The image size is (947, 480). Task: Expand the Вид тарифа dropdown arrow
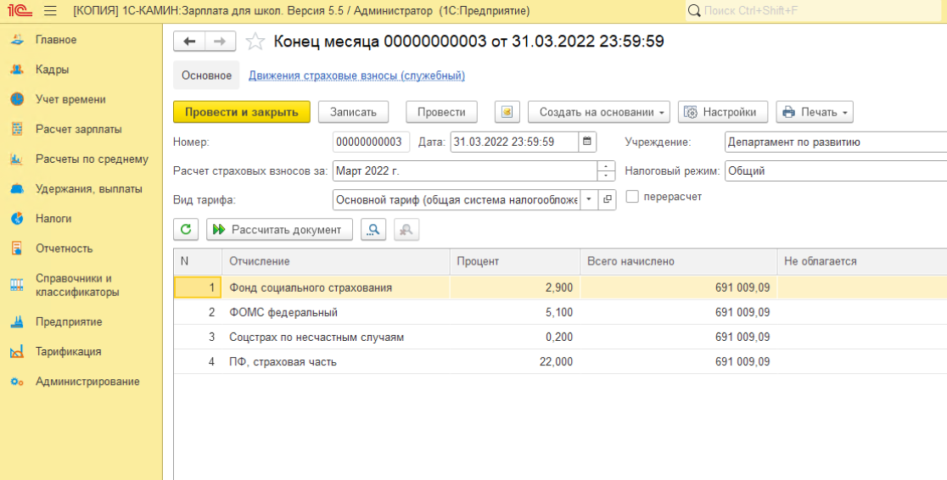589,200
